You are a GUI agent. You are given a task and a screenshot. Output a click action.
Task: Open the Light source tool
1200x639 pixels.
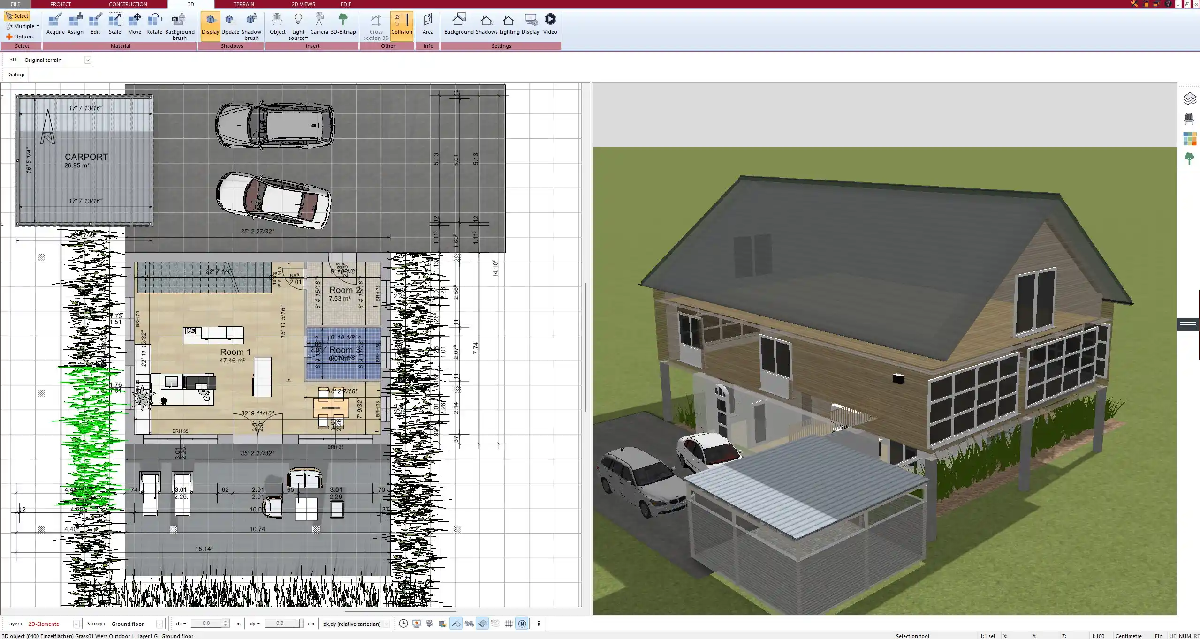298,26
